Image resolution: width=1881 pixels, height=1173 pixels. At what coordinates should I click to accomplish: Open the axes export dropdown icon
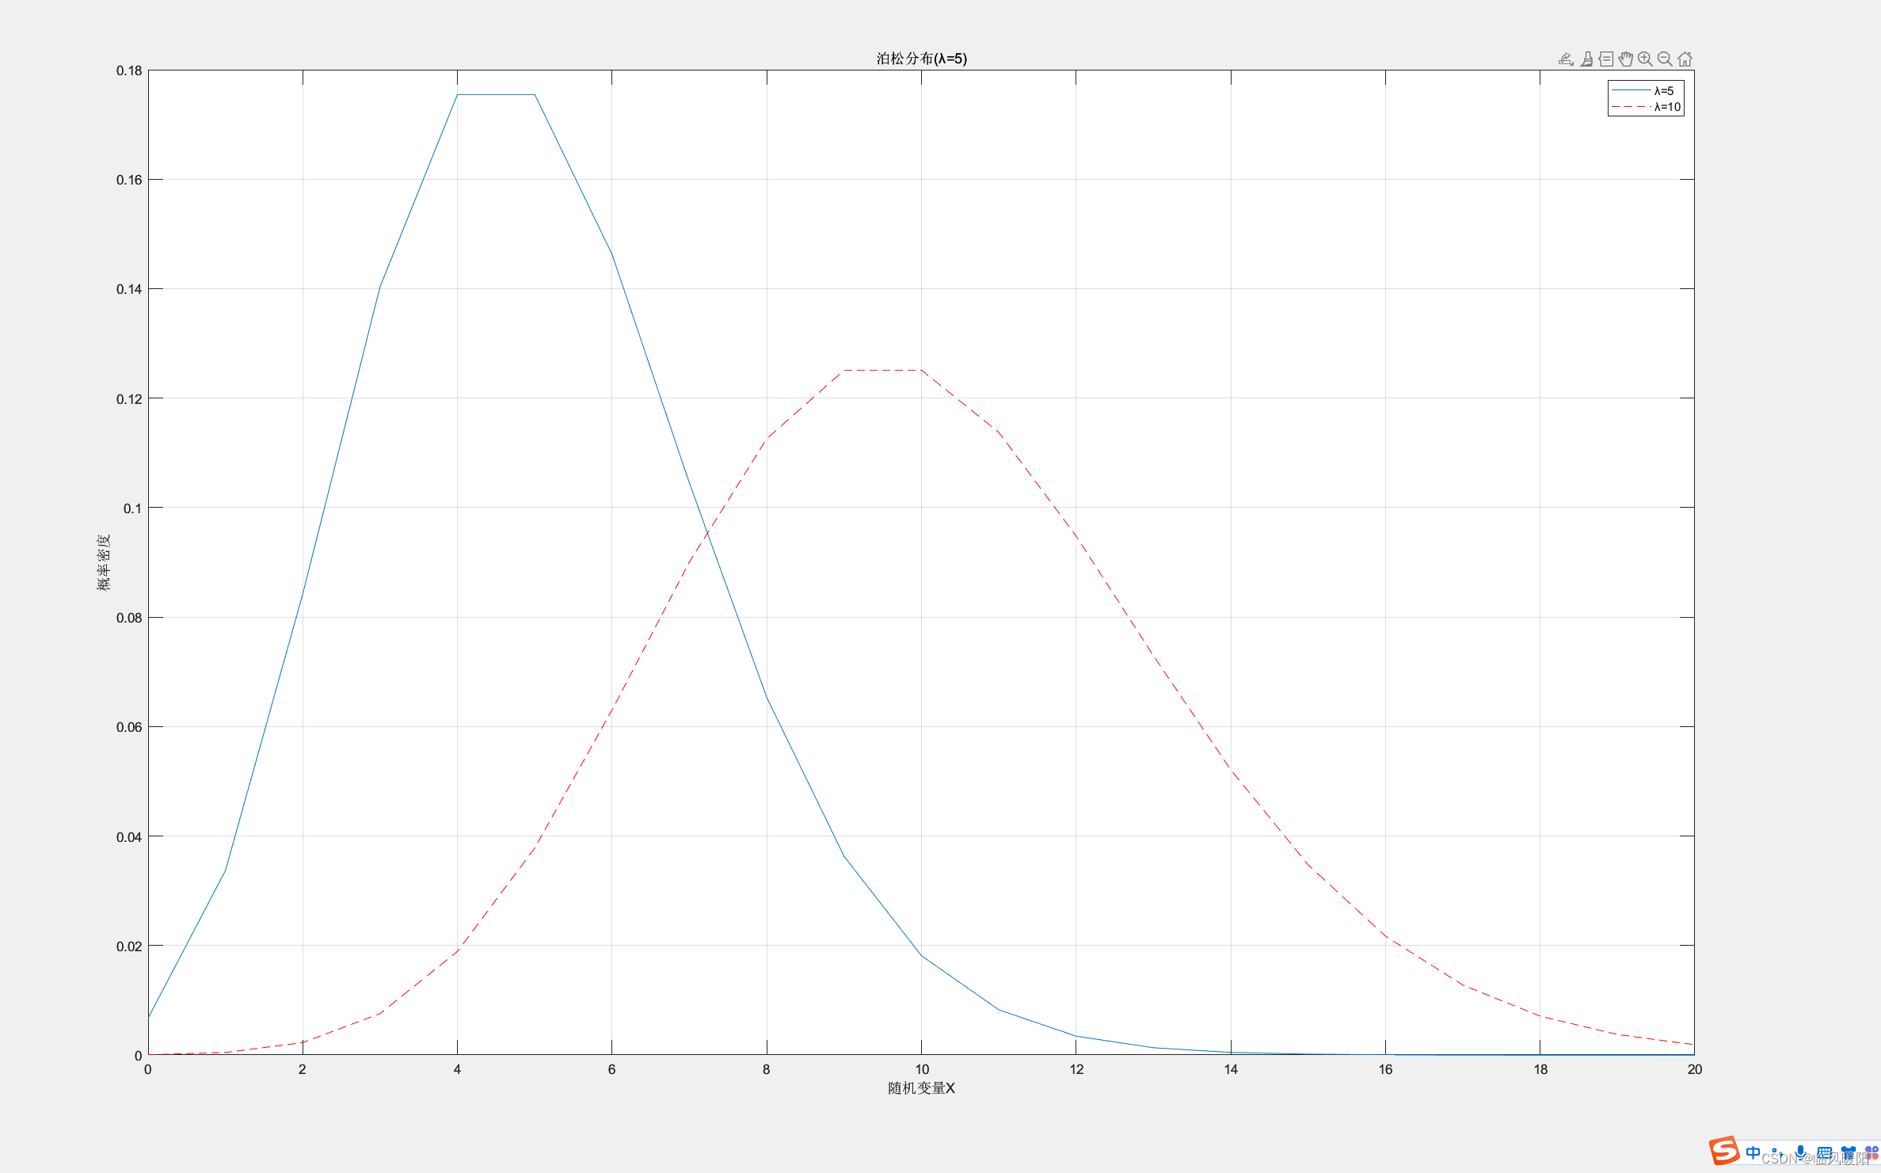[x=1565, y=59]
